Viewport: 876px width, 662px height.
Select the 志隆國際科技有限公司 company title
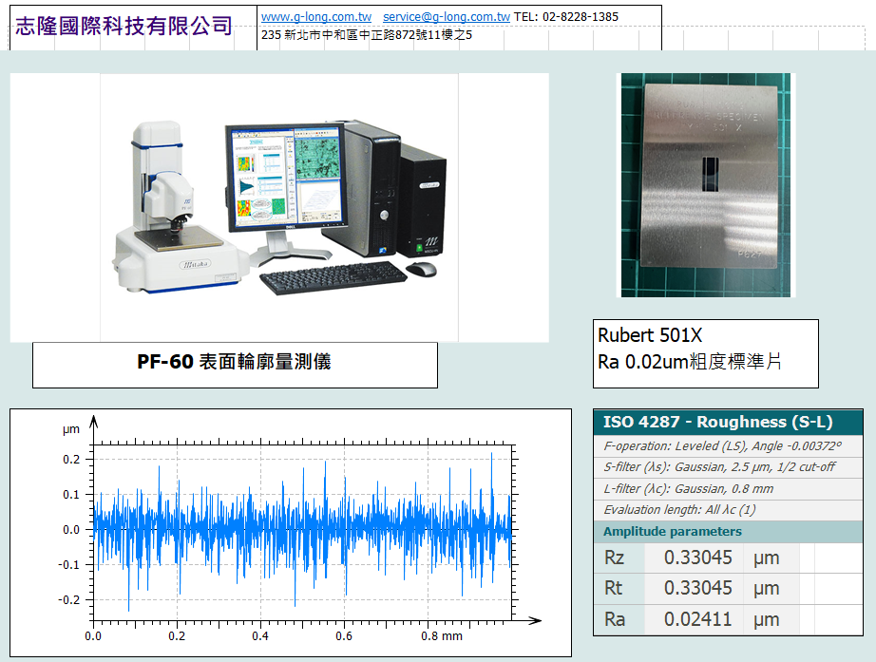click(x=124, y=26)
